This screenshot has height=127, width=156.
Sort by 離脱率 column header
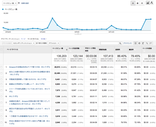point(131,50)
